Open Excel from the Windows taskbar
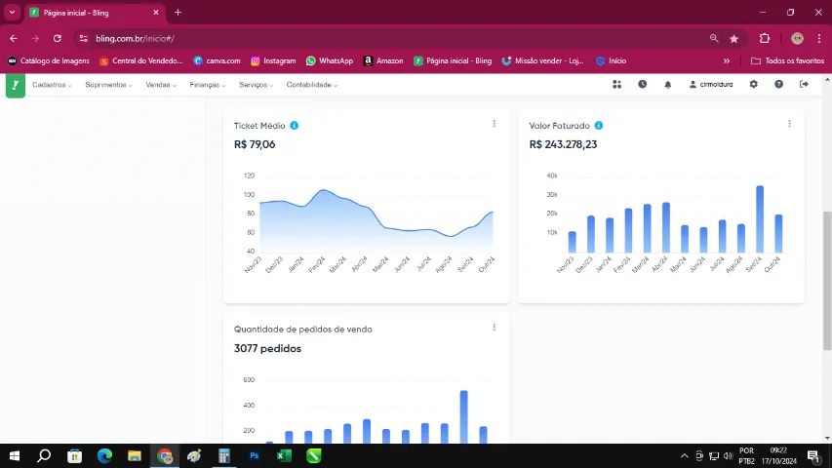Image resolution: width=832 pixels, height=468 pixels. [x=284, y=455]
